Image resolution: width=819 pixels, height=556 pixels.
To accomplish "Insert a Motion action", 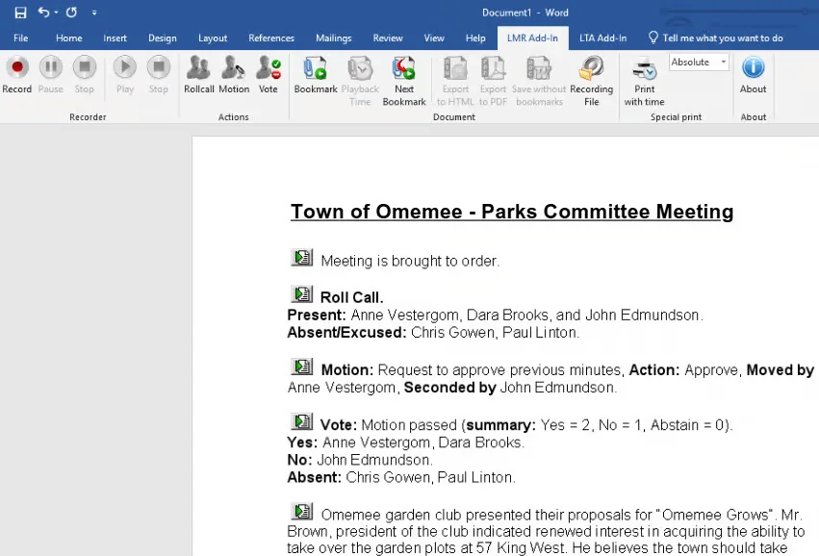I will pyautogui.click(x=234, y=75).
